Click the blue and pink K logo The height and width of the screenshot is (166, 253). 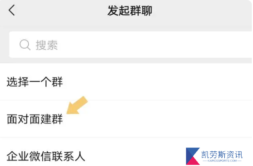(x=192, y=156)
